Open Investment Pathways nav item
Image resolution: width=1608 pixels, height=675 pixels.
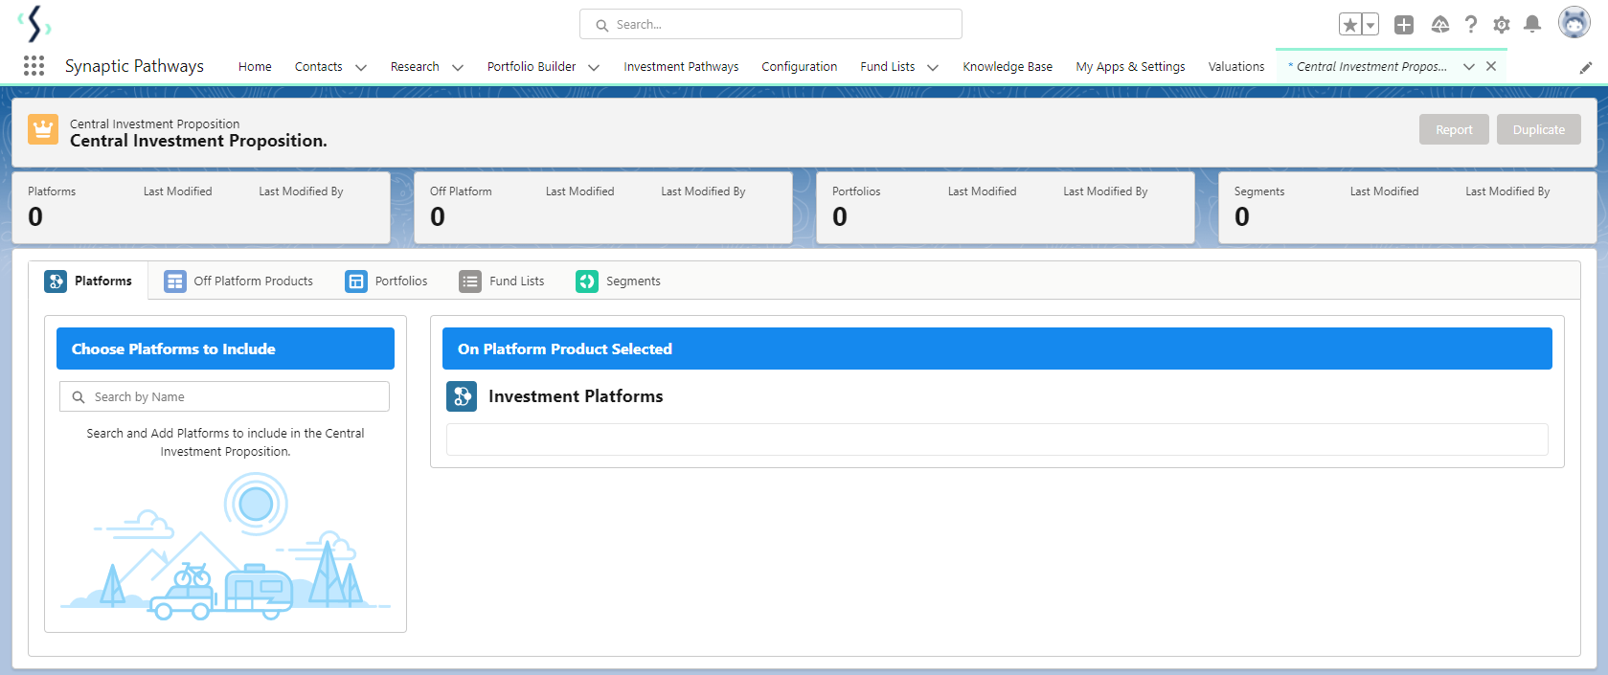point(681,66)
